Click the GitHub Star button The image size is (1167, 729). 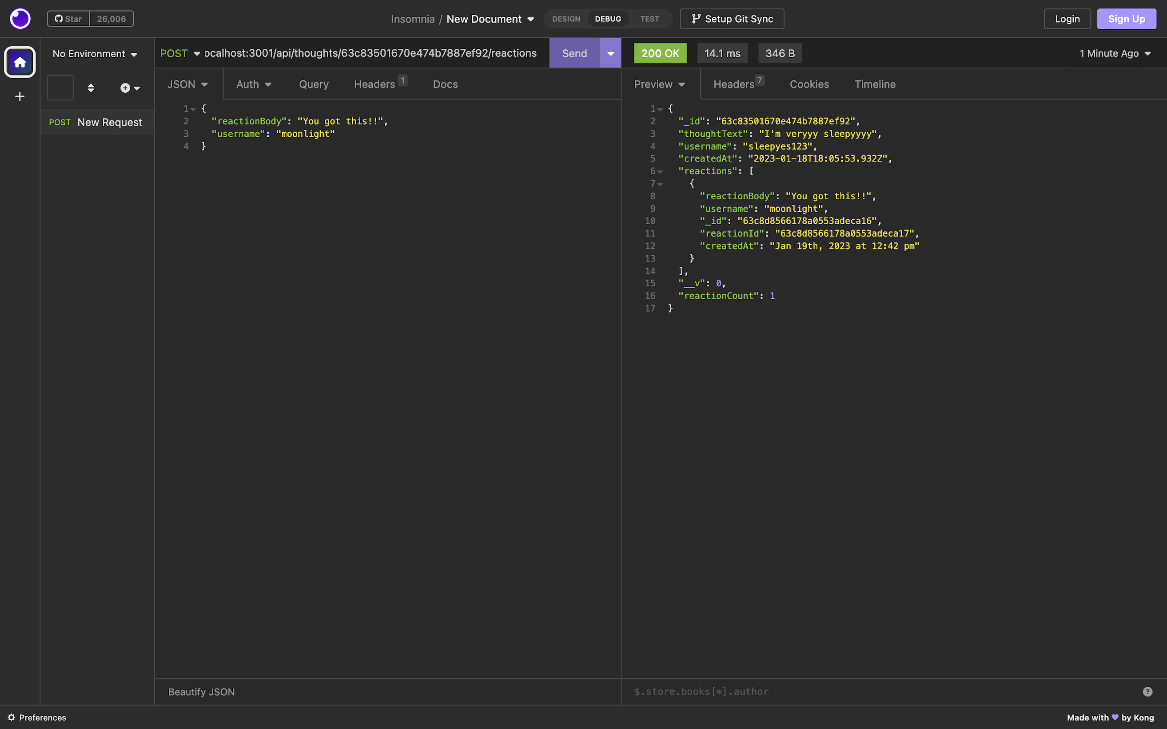(x=68, y=19)
